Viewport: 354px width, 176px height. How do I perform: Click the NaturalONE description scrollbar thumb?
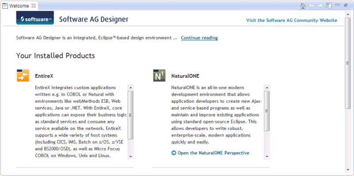[267, 111]
